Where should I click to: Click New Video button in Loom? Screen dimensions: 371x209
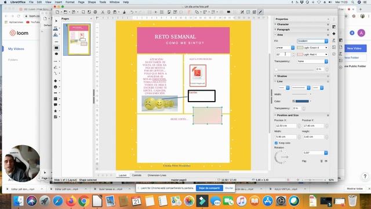pos(354,48)
